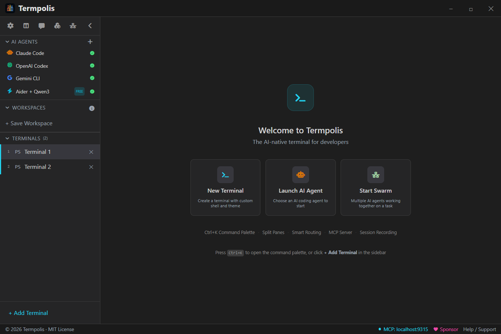
Task: Click the FREE badge on Aider + Qwen3
Action: click(x=79, y=91)
